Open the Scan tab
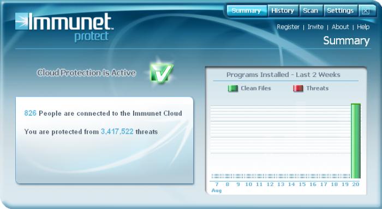This screenshot has height=209, width=382. (311, 11)
